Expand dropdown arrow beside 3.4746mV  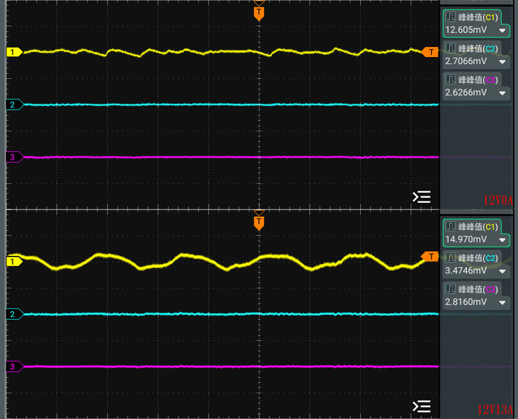[x=503, y=272]
